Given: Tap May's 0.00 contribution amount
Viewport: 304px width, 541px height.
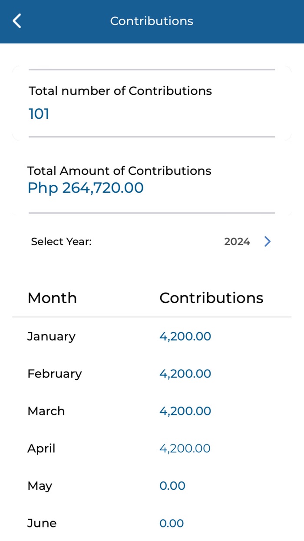Looking at the screenshot, I should (x=172, y=486).
